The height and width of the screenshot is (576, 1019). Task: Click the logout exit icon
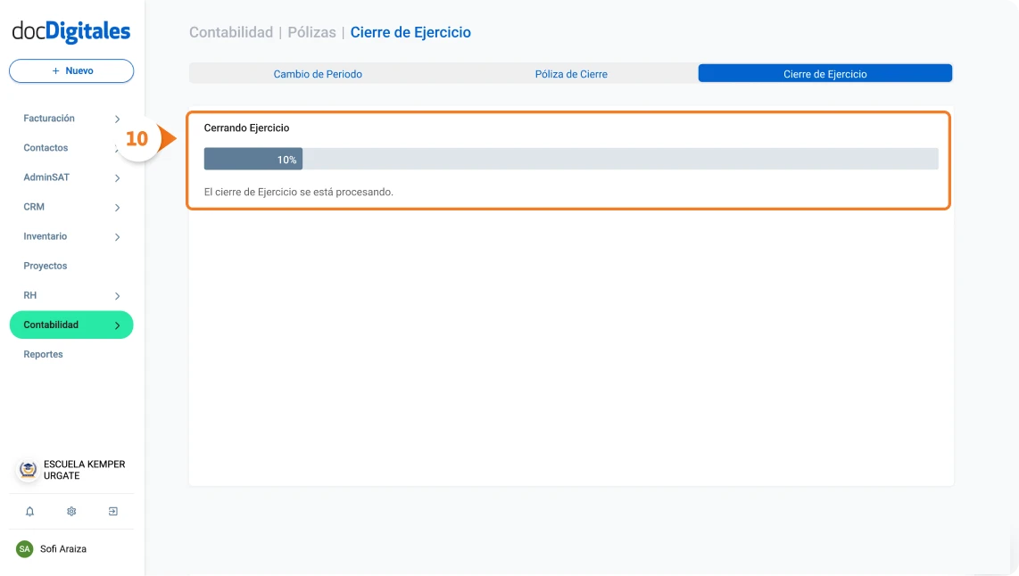(x=113, y=512)
